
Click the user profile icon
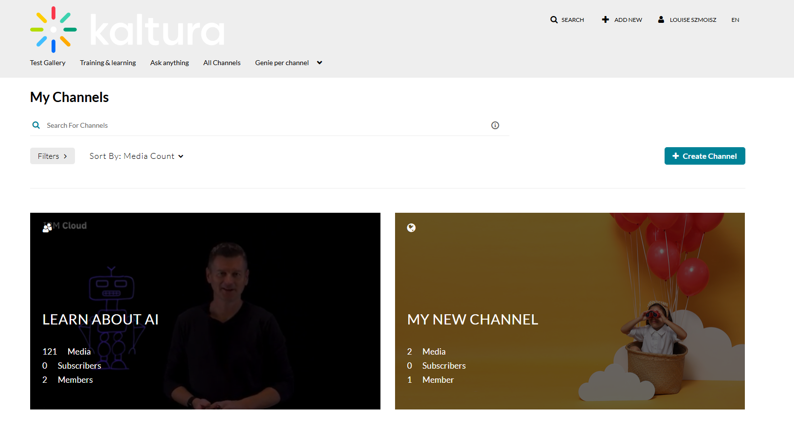tap(661, 19)
